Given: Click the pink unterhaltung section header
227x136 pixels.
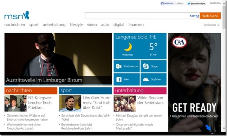Looking at the screenshot, I should (x=140, y=91).
